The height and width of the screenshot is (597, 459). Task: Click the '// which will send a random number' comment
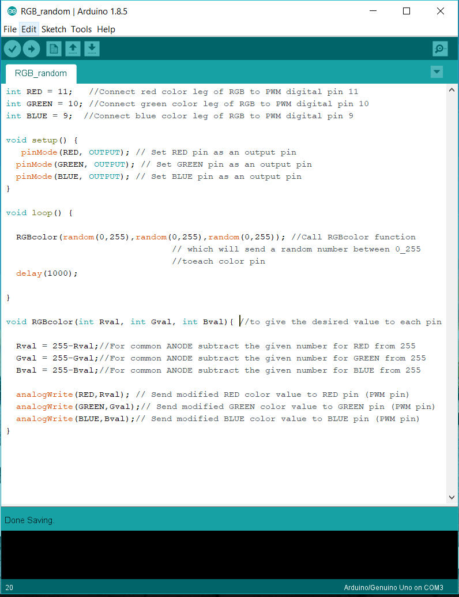[x=296, y=249]
